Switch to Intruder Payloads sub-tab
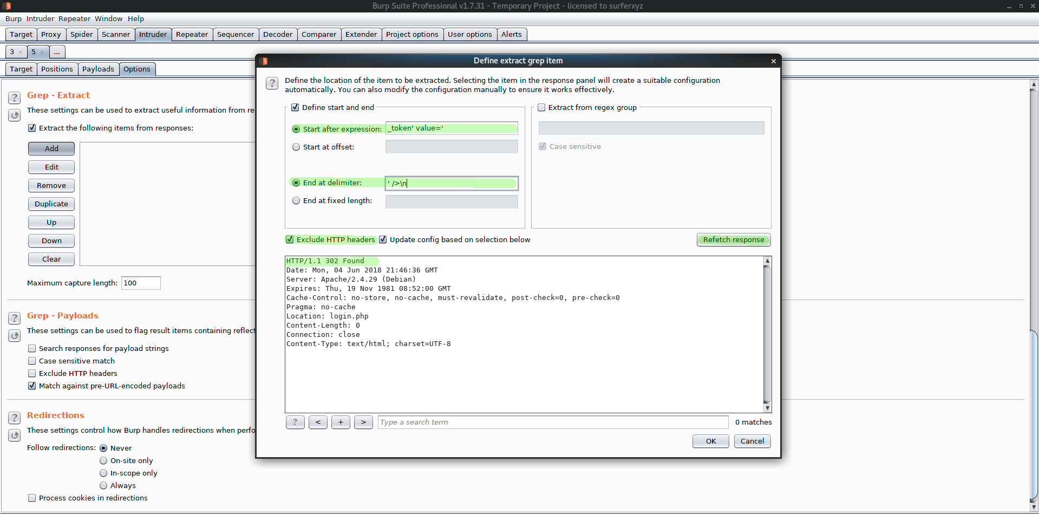Screen dimensions: 1039x514 (x=98, y=69)
